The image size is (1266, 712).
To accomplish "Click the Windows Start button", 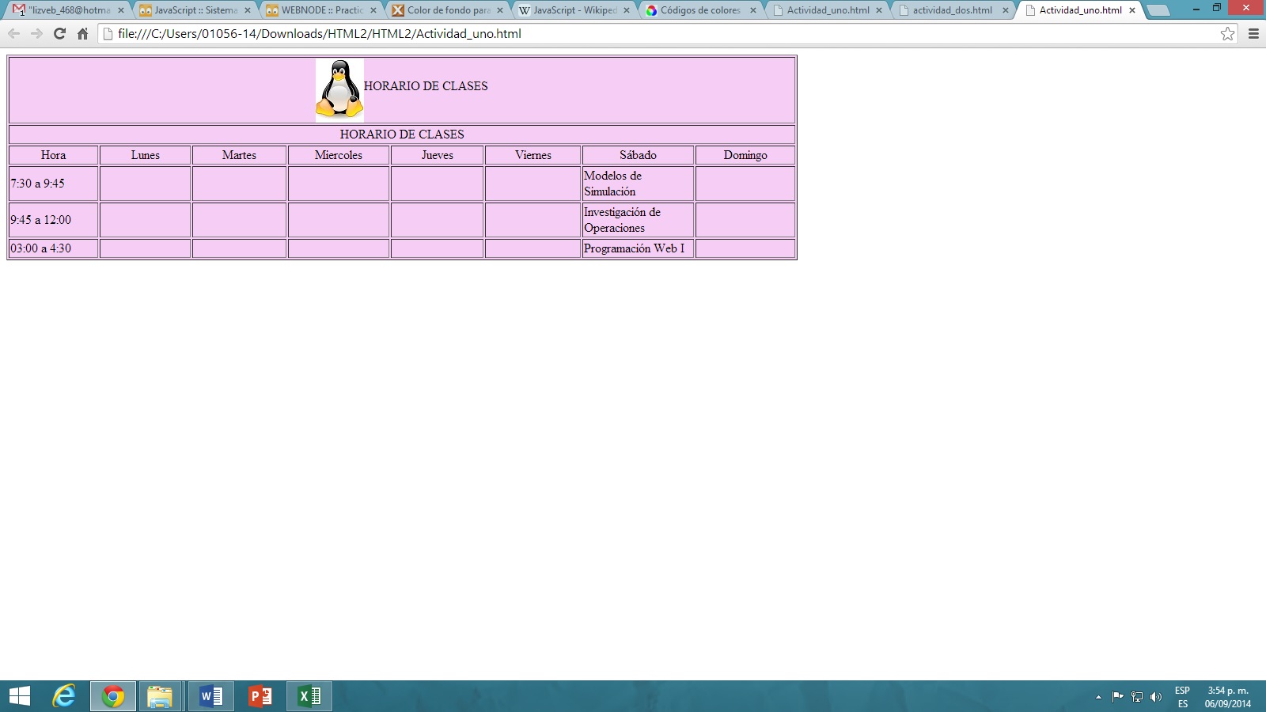I will click(x=20, y=696).
